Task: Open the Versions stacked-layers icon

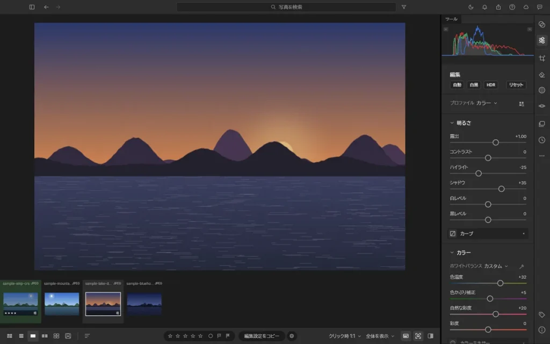Action: 542,124
